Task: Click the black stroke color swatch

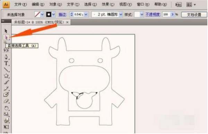Action: coord(49,14)
